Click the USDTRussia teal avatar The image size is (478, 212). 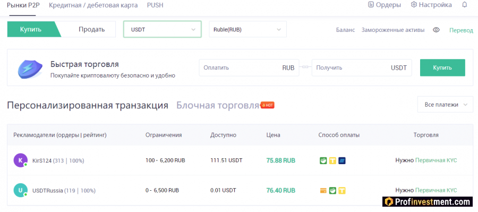(20, 190)
